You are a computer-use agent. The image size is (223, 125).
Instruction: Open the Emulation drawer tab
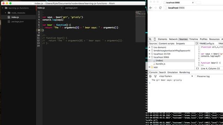(172, 72)
